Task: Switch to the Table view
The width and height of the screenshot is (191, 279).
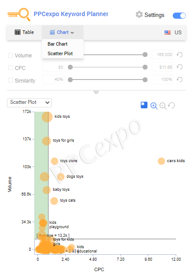Action: pos(24,32)
